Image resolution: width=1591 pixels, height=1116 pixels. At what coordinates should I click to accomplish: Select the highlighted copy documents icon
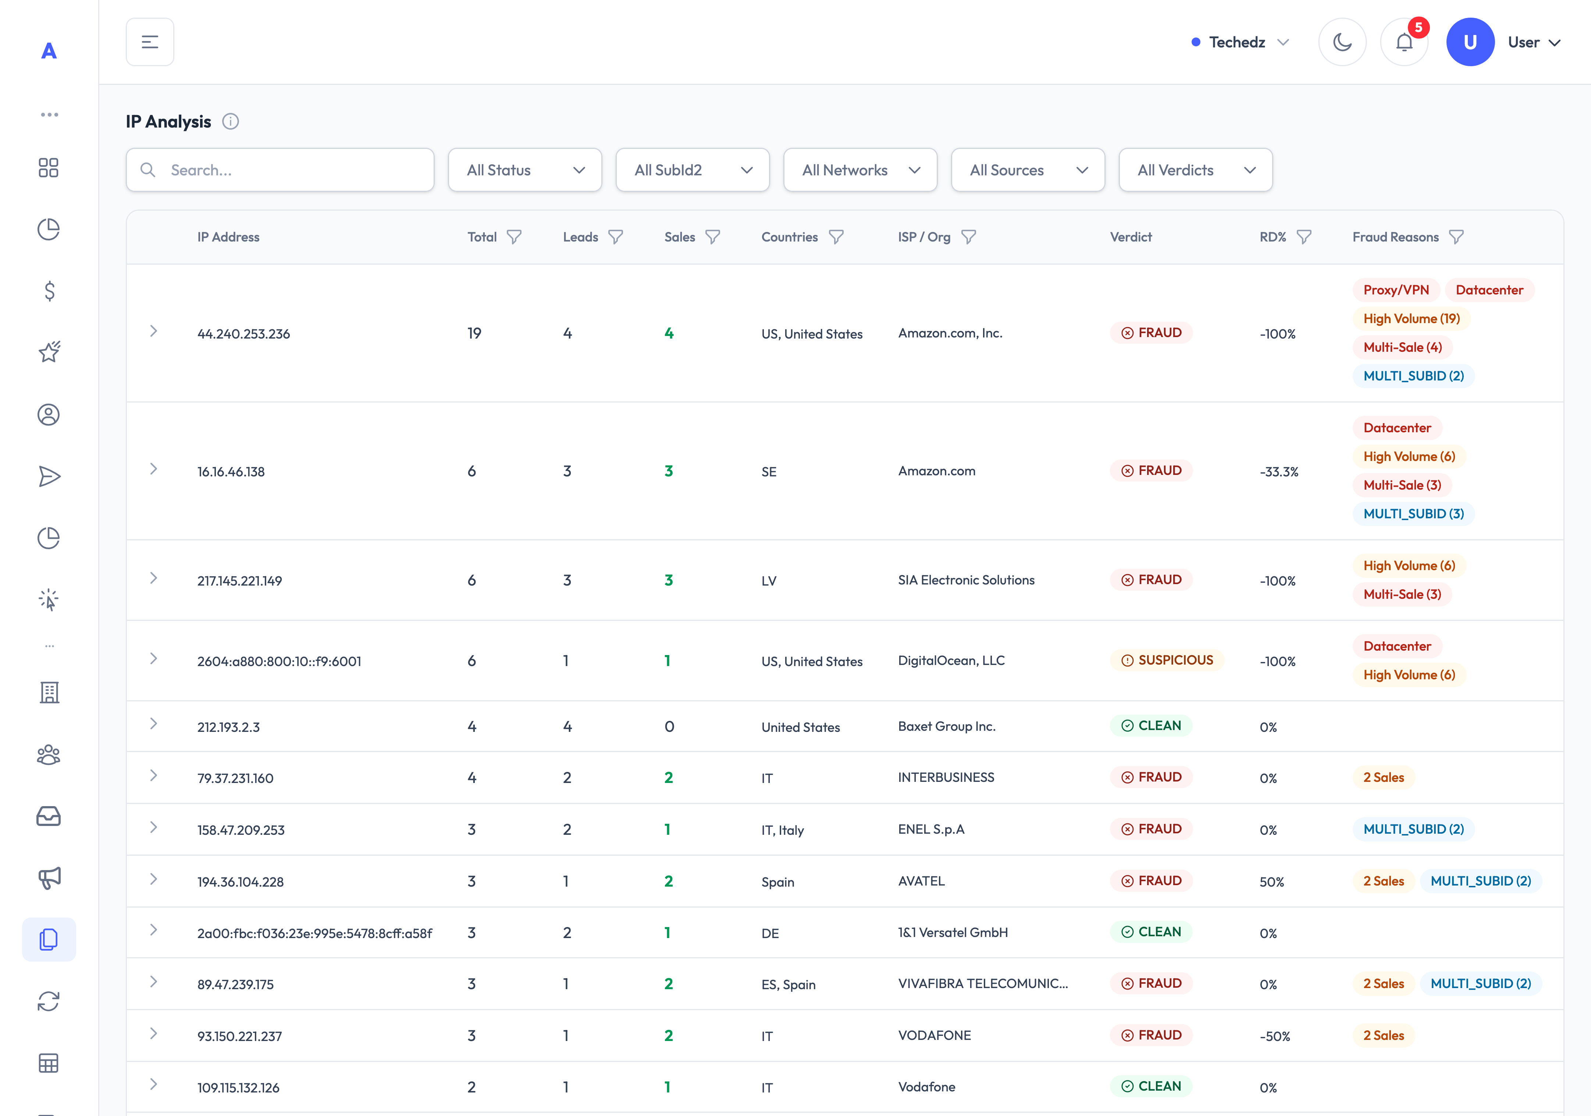coord(49,939)
